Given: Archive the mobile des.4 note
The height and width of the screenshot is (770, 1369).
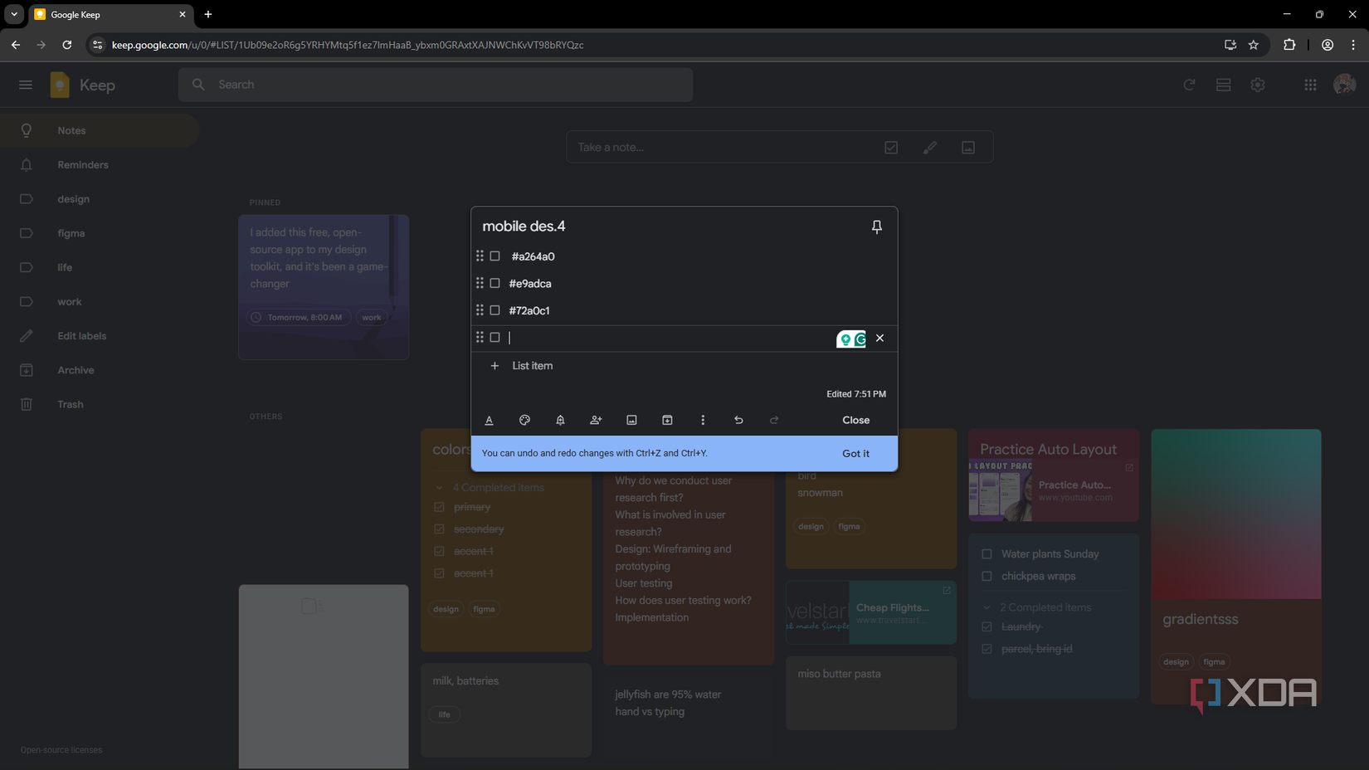Looking at the screenshot, I should tap(667, 420).
